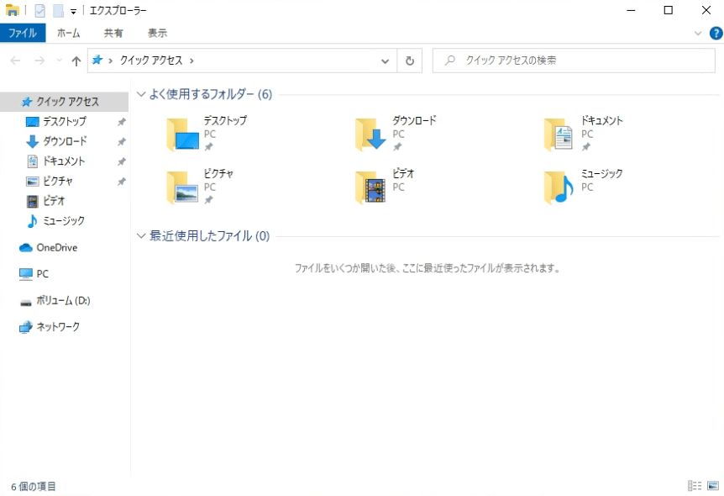Open the ダウンロード folder icon in main pane

point(371,135)
